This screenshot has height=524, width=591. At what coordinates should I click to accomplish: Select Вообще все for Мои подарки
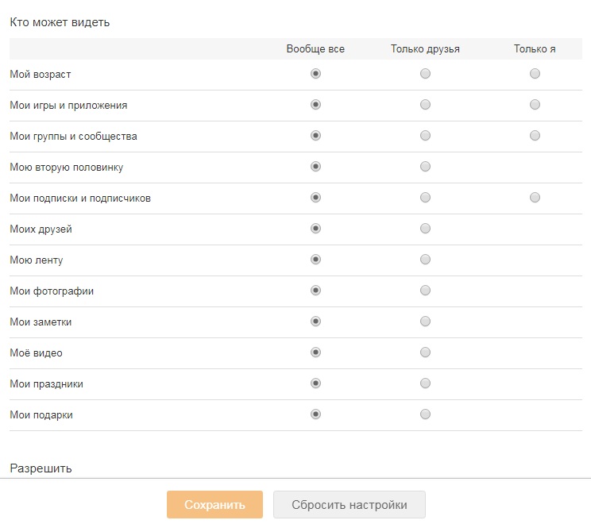[315, 414]
